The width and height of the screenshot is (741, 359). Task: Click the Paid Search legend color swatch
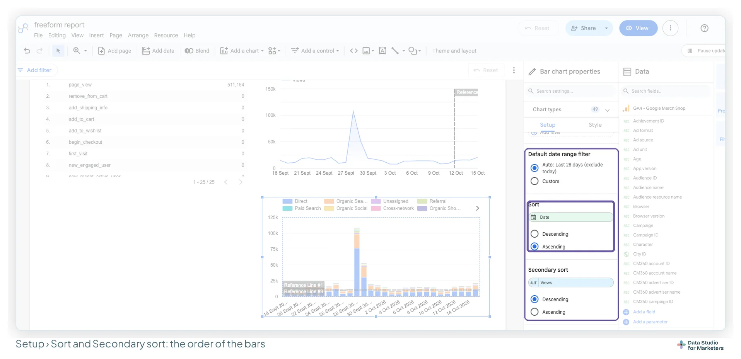(287, 208)
